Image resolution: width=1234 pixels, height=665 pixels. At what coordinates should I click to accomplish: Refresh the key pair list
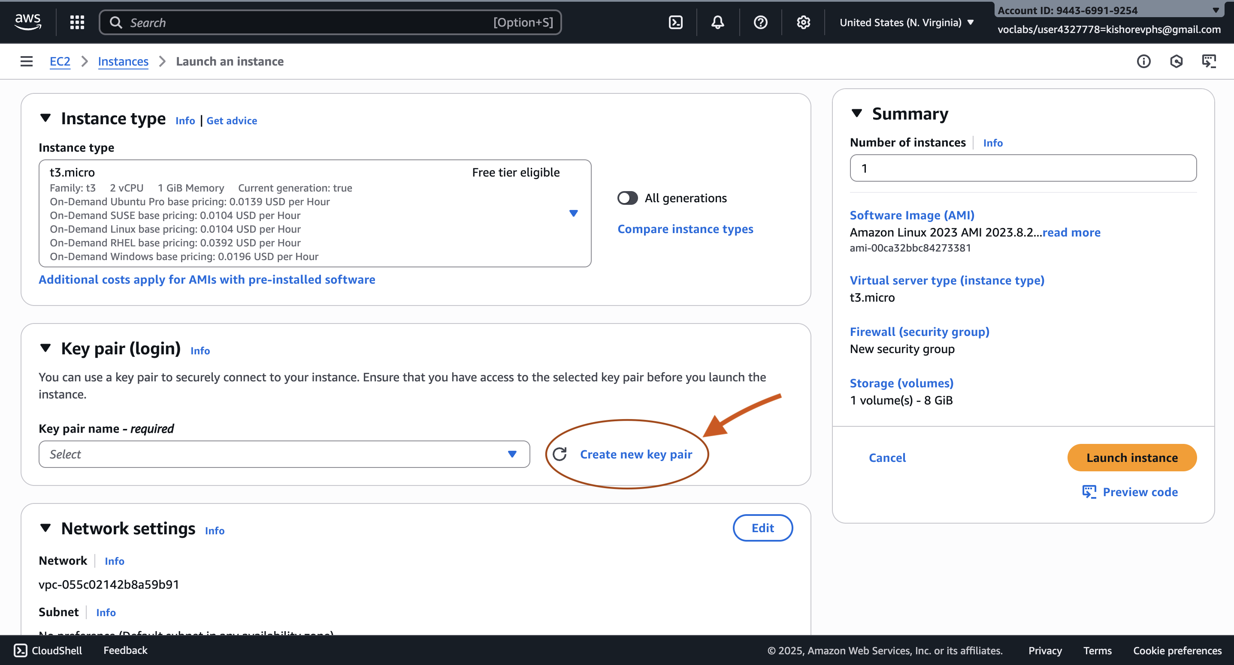click(x=560, y=454)
